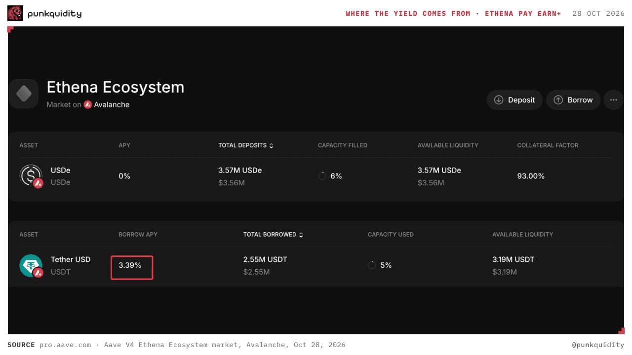Click the Borrow button
The height and width of the screenshot is (355, 632).
[x=573, y=100]
